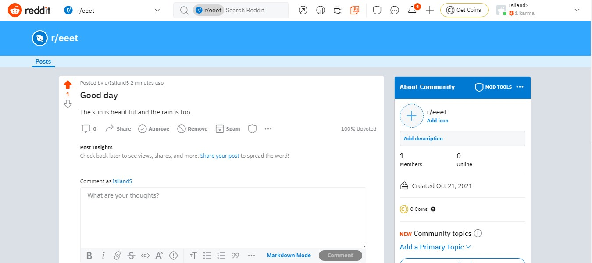Open more formatting options in editor
The width and height of the screenshot is (592, 263).
251,256
